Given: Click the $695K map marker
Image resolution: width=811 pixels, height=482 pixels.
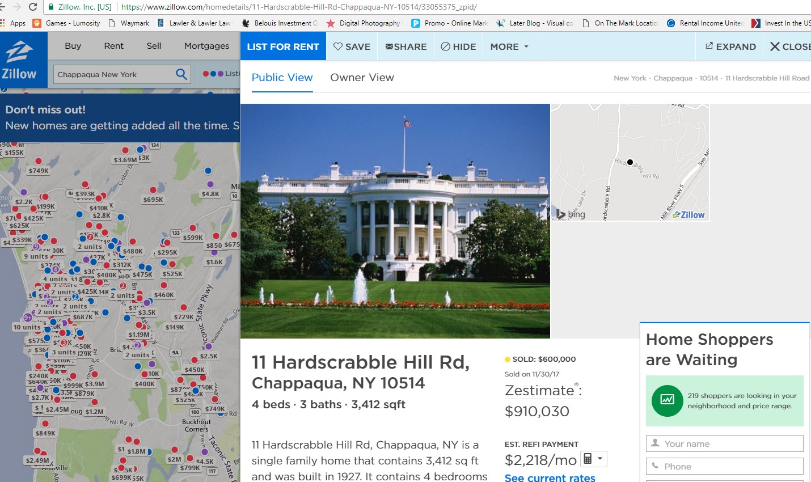Looking at the screenshot, I should click(x=153, y=200).
